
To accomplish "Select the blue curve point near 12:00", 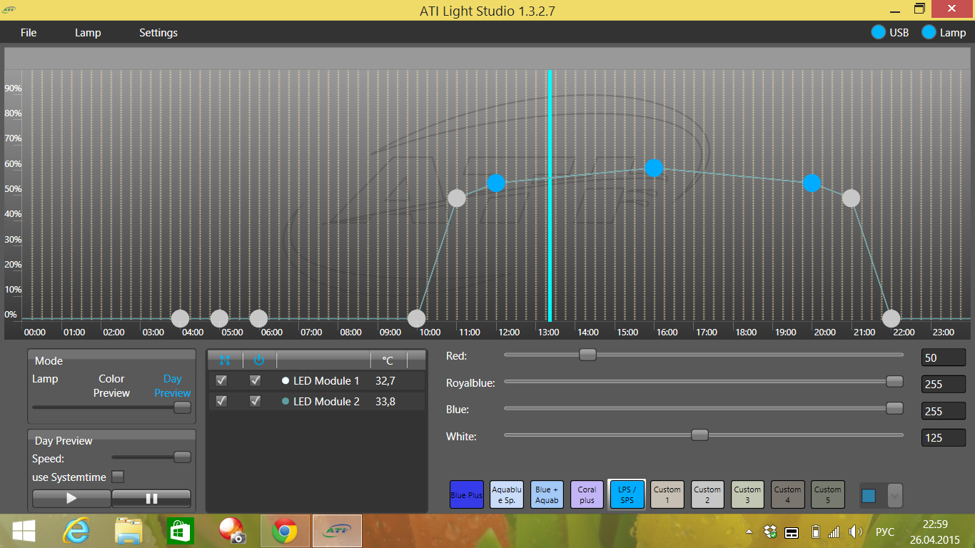I will (x=496, y=183).
